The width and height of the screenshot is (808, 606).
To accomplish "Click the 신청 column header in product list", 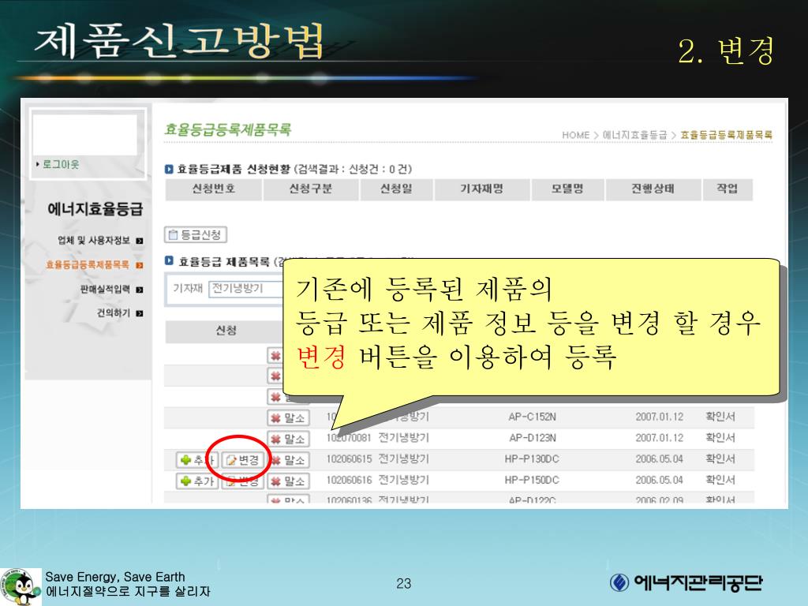I will (x=226, y=331).
